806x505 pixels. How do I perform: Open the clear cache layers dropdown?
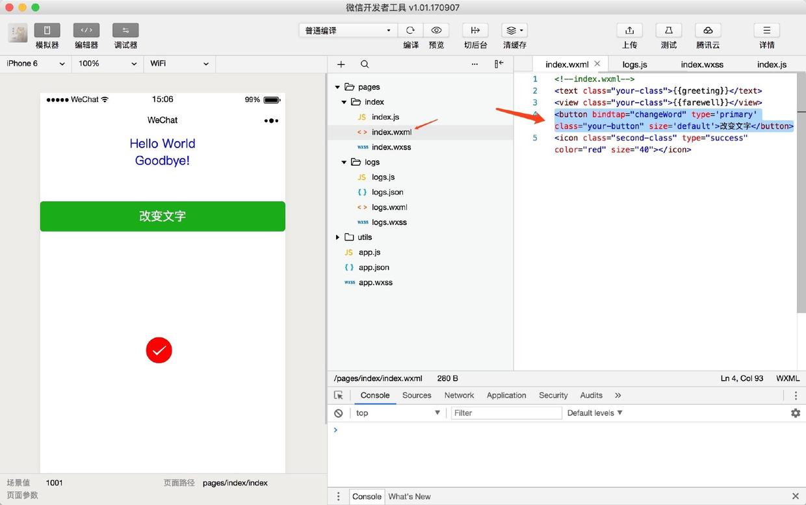(514, 31)
